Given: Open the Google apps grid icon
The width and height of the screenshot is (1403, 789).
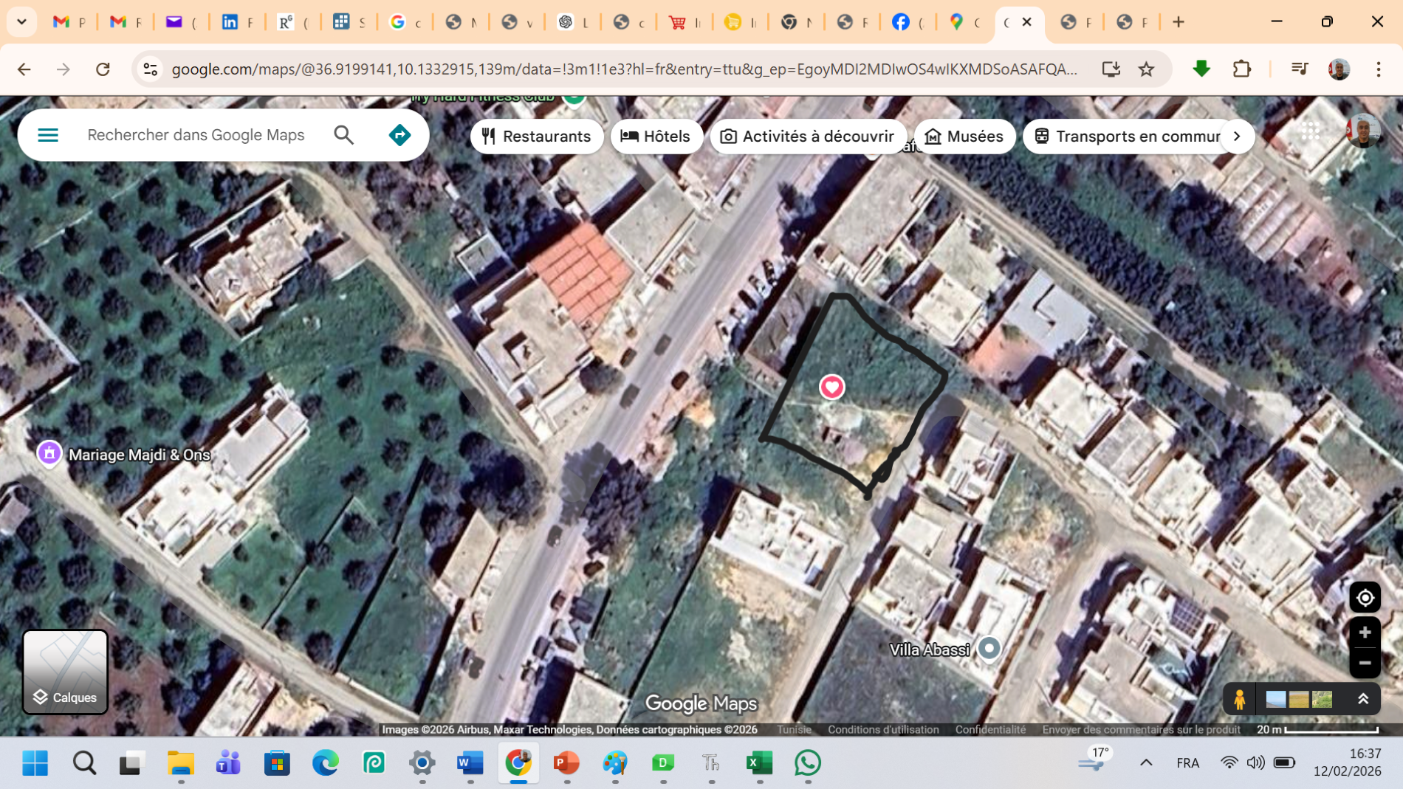Looking at the screenshot, I should [1312, 131].
